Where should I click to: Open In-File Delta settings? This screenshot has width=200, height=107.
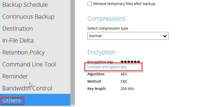click(x=18, y=41)
